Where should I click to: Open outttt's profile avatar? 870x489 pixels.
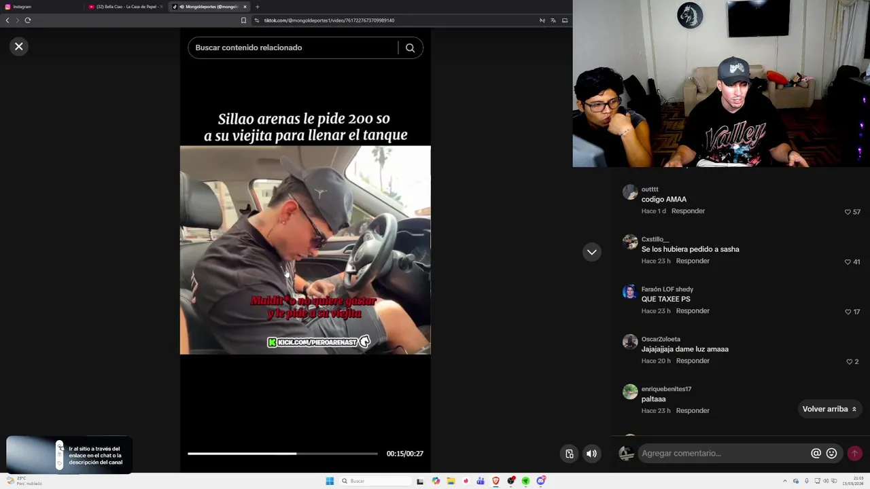coord(630,192)
